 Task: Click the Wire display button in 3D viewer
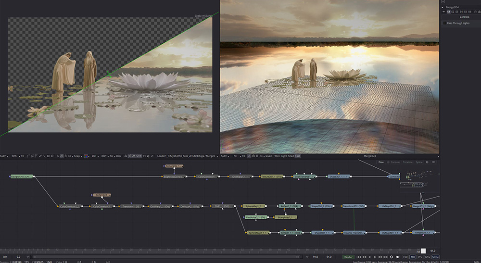[x=277, y=156]
